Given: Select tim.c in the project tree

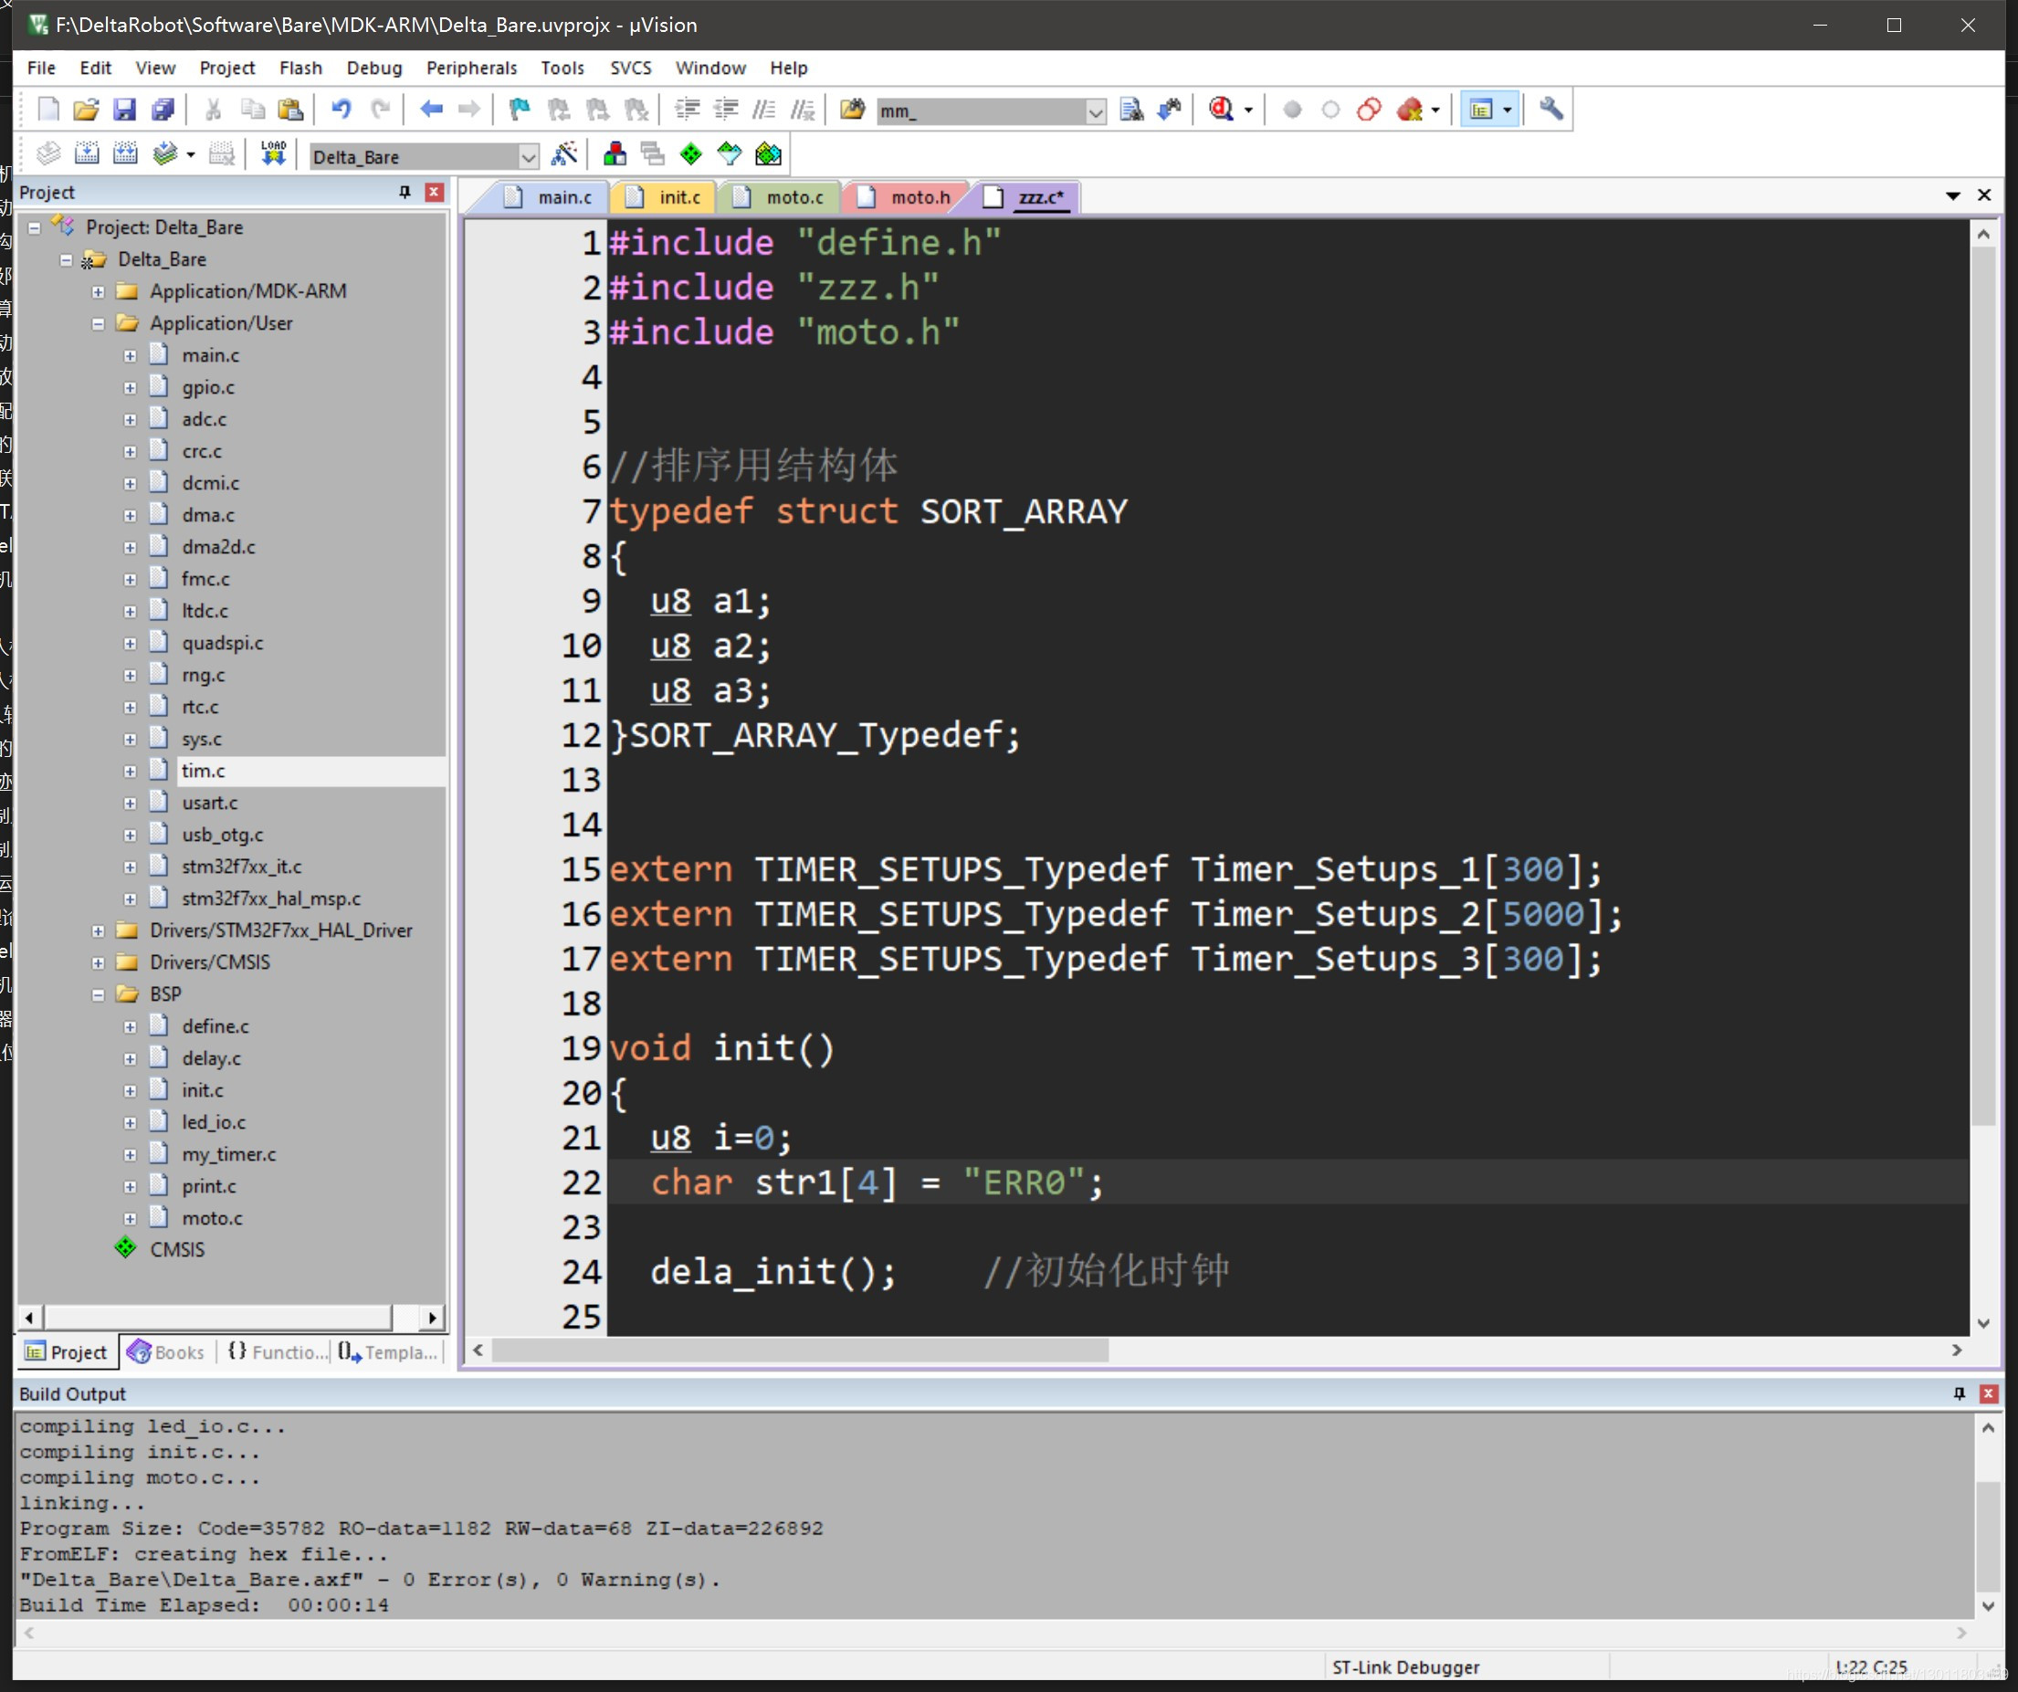Looking at the screenshot, I should pos(203,771).
